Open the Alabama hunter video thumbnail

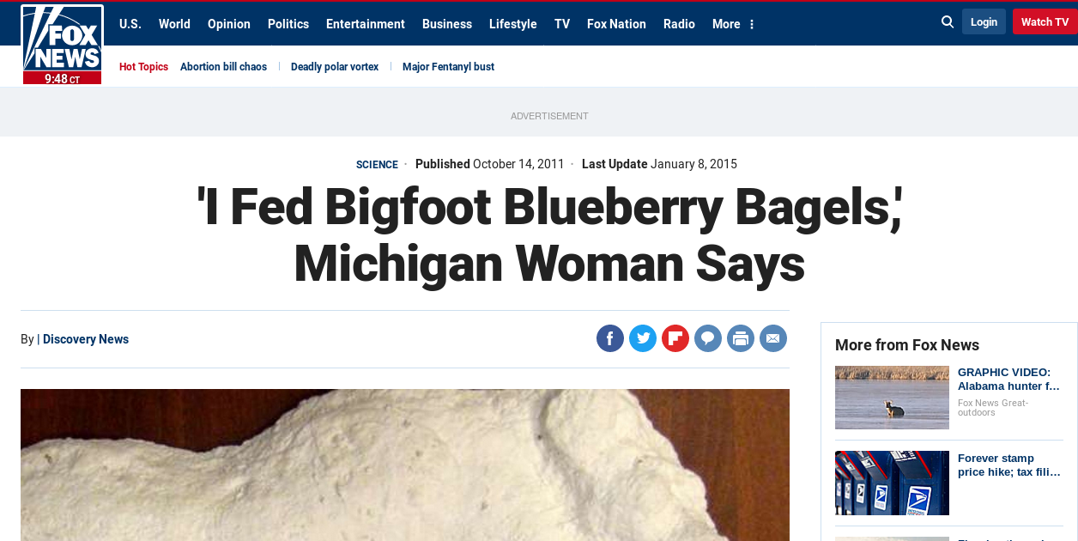click(892, 398)
